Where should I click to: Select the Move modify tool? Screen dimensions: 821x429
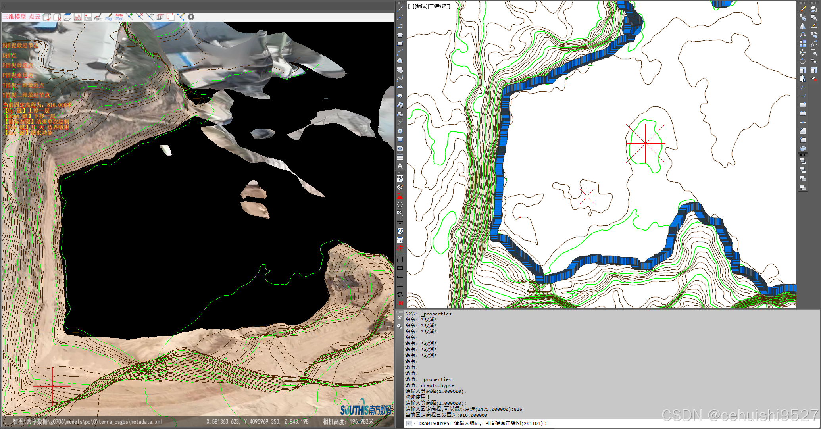coord(803,52)
